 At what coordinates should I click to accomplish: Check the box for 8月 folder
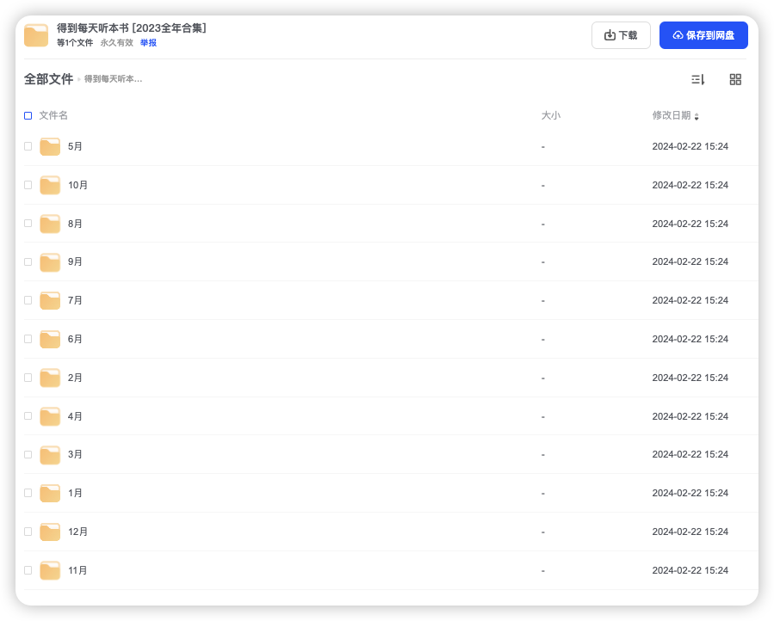28,224
